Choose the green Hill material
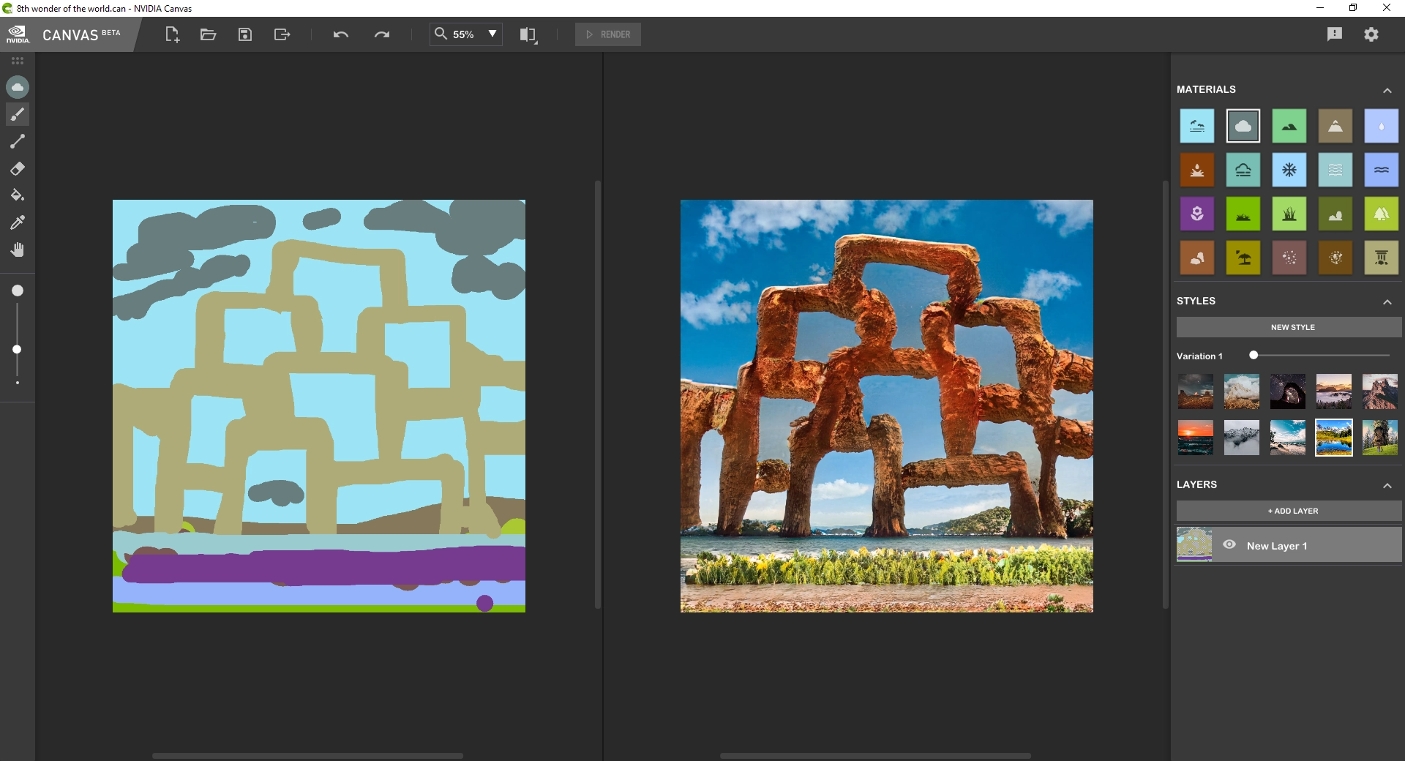Image resolution: width=1405 pixels, height=761 pixels. tap(1289, 126)
